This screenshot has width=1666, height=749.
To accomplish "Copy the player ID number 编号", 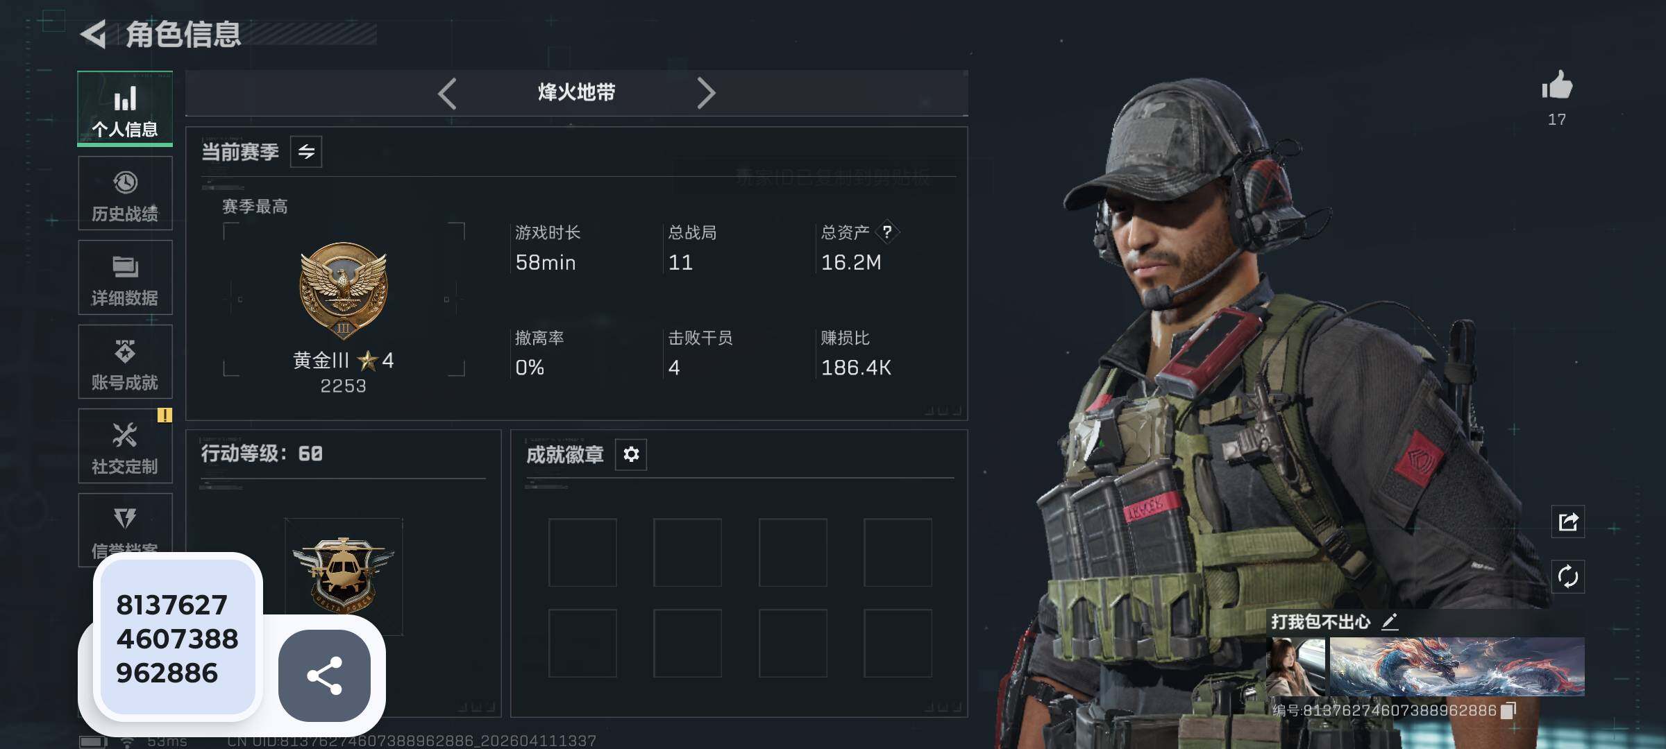I will 1508,711.
